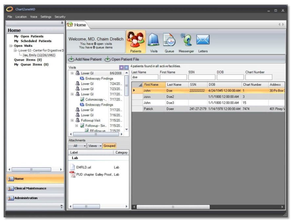Click previous tab arrow at top right
The image size is (294, 222).
pyautogui.click(x=279, y=24)
